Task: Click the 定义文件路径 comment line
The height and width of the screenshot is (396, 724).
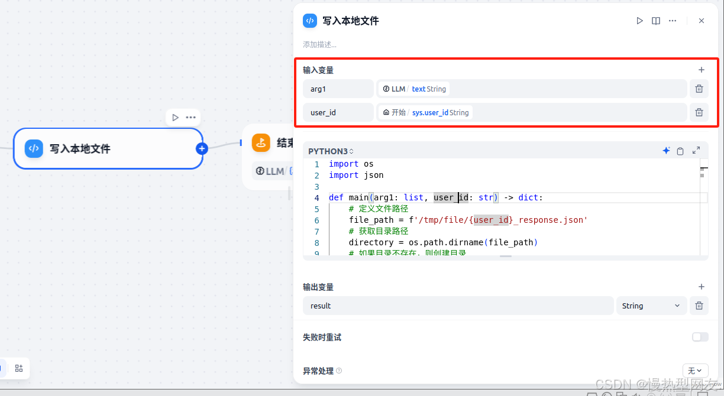Action: click(x=379, y=209)
